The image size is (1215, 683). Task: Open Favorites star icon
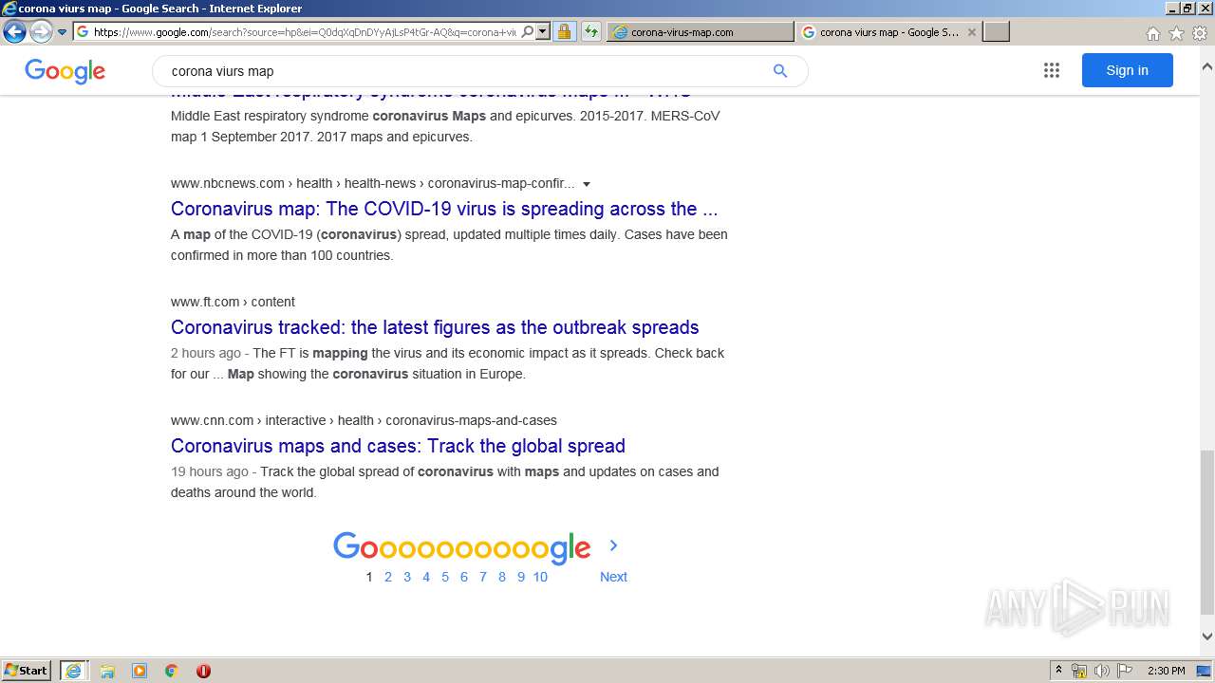click(x=1176, y=33)
